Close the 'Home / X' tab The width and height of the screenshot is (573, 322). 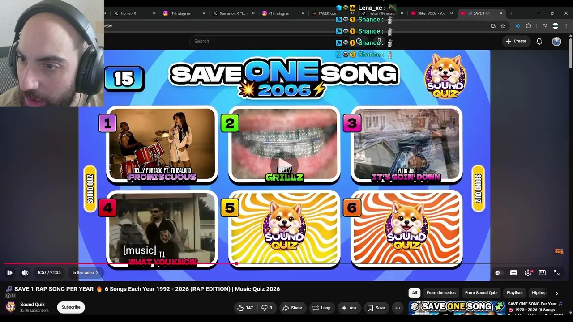point(154,13)
